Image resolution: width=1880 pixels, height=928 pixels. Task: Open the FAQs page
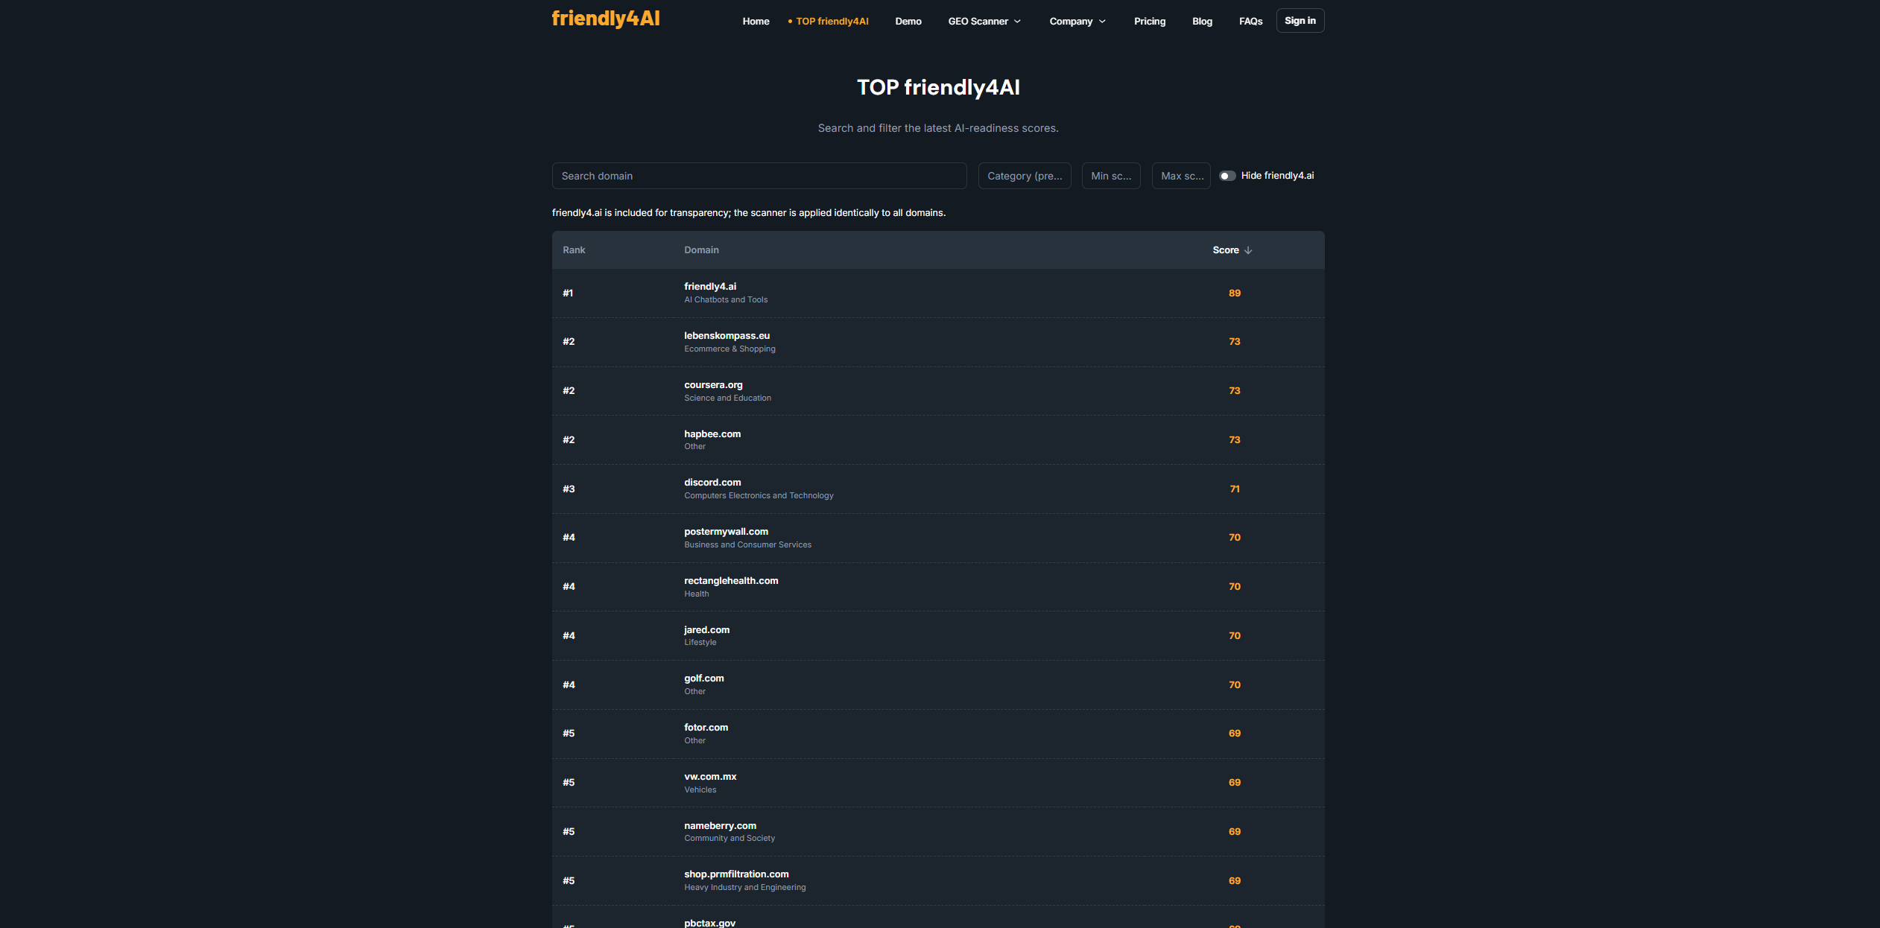1250,22
